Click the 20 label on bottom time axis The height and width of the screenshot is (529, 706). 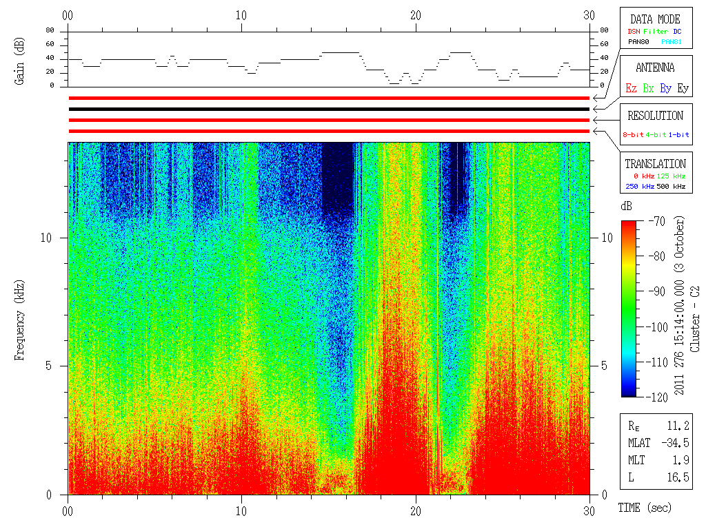tap(416, 511)
